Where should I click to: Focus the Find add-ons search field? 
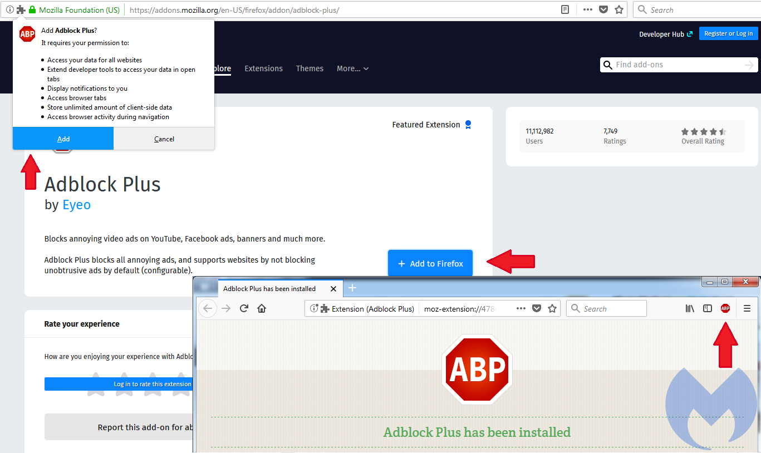679,65
